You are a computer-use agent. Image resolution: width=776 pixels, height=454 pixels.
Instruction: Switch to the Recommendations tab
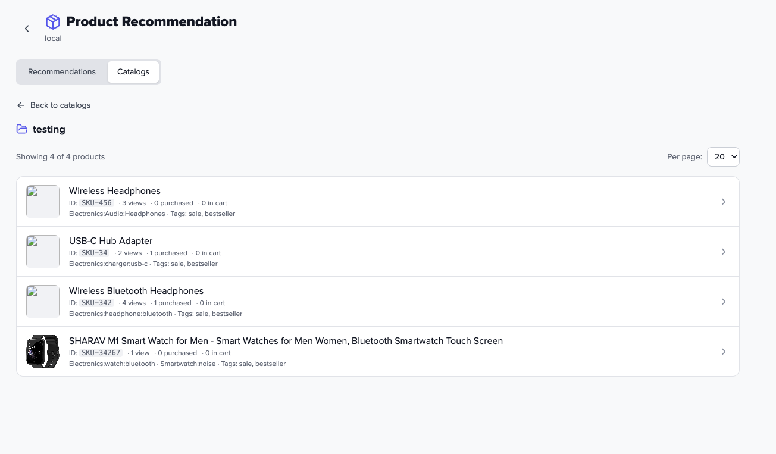[61, 71]
